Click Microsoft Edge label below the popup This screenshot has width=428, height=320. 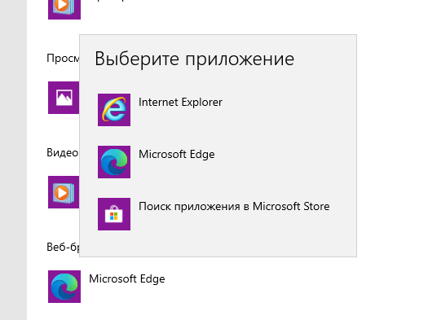127,278
